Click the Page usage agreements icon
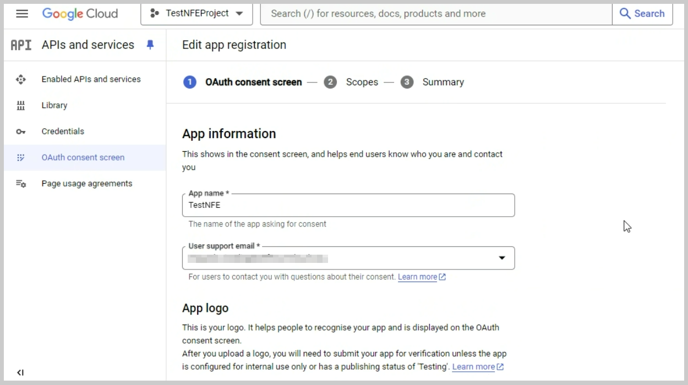Screen dimensions: 688x385 click(21, 184)
